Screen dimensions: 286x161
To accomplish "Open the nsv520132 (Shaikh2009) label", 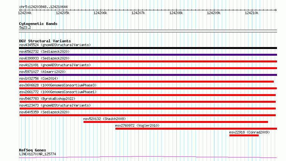I will [104, 119].
